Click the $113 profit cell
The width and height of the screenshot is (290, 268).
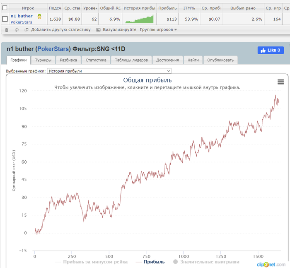coord(167,19)
